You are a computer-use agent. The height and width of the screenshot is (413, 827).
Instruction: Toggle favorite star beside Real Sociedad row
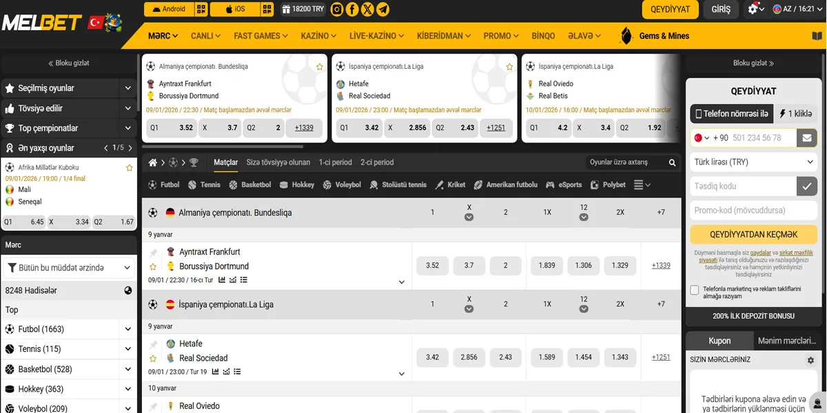tap(153, 358)
